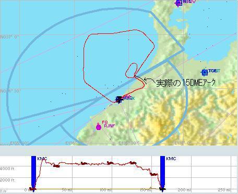
Task: Select the dark red segment at descent step
Action: click(154, 174)
